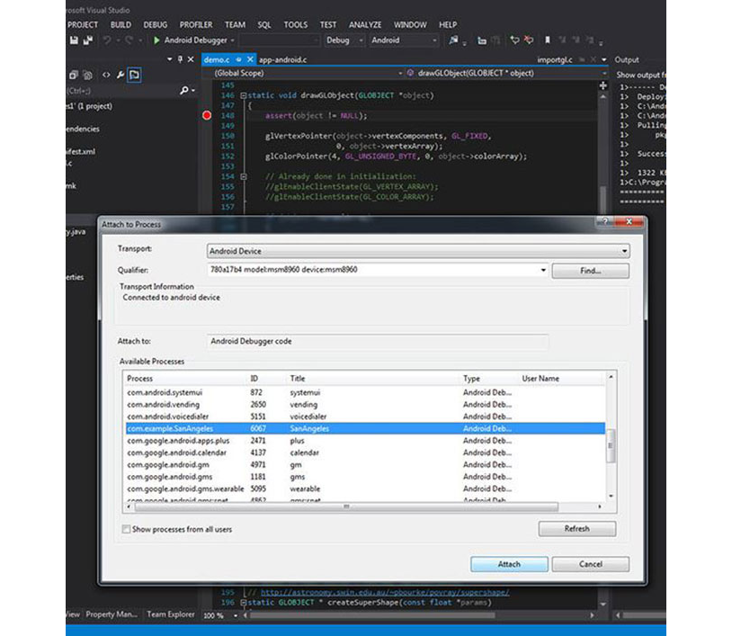This screenshot has height=636, width=732.
Task: Click the Attach button
Action: click(509, 564)
